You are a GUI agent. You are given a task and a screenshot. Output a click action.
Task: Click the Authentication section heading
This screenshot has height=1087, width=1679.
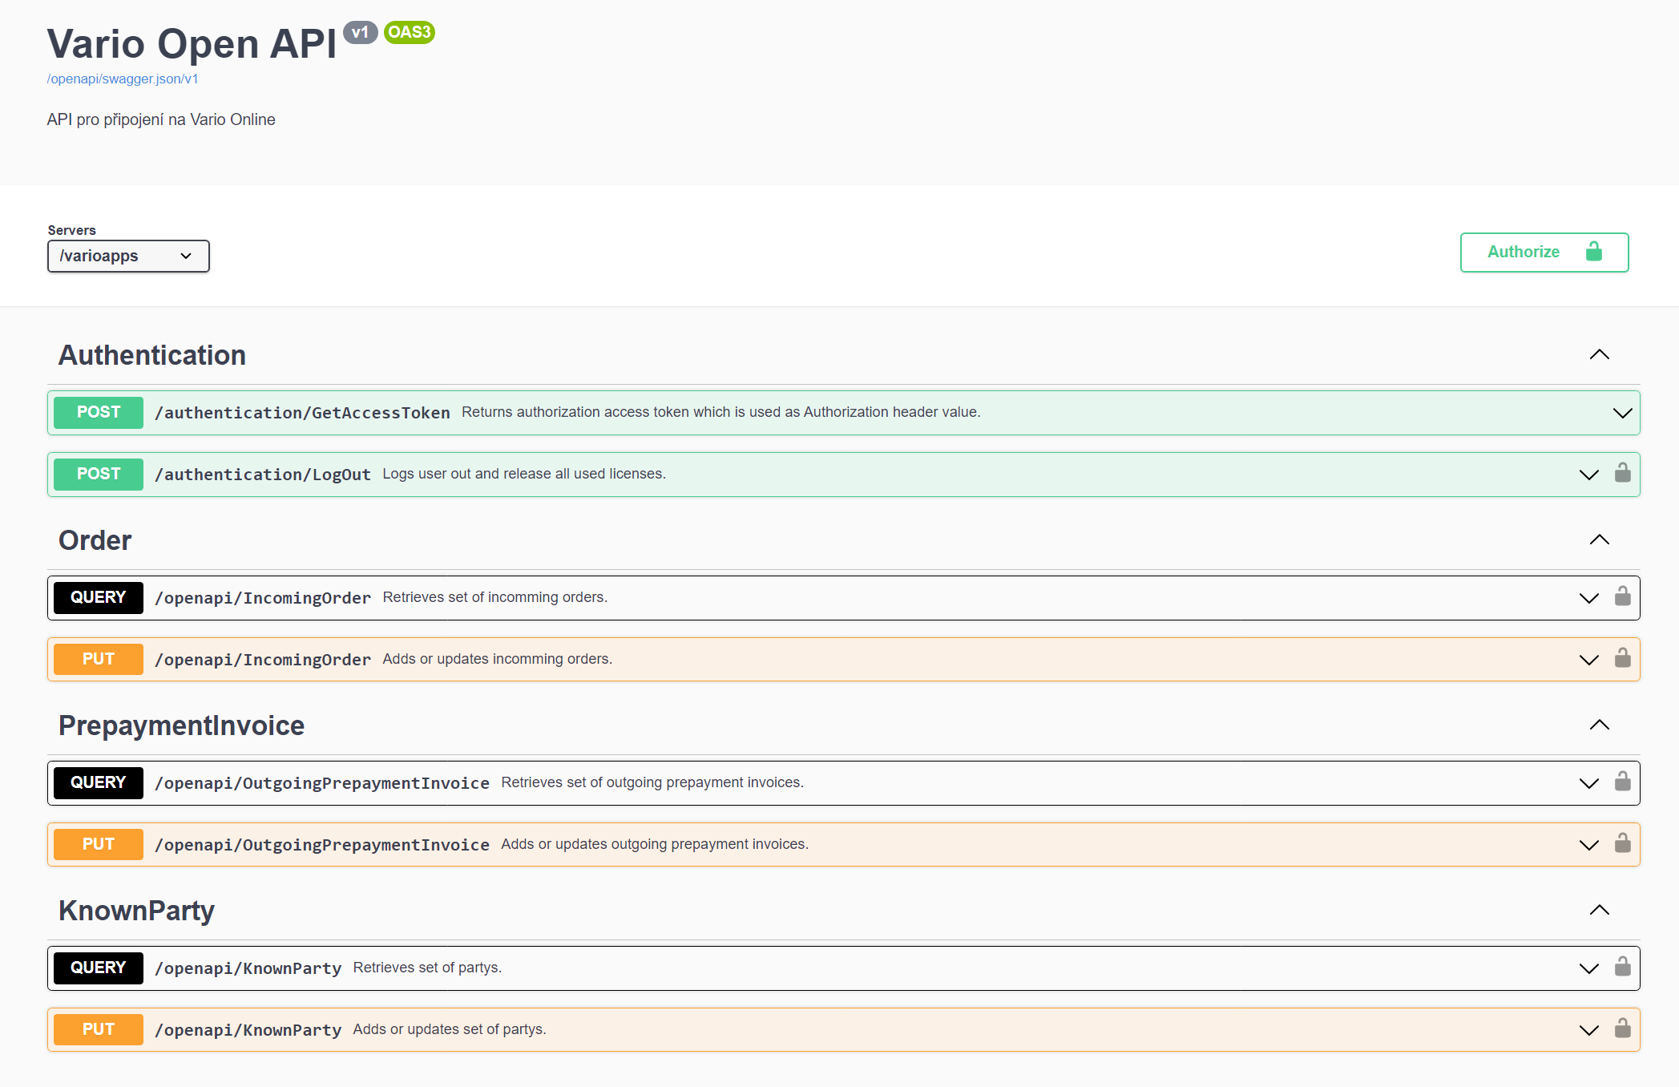point(152,355)
